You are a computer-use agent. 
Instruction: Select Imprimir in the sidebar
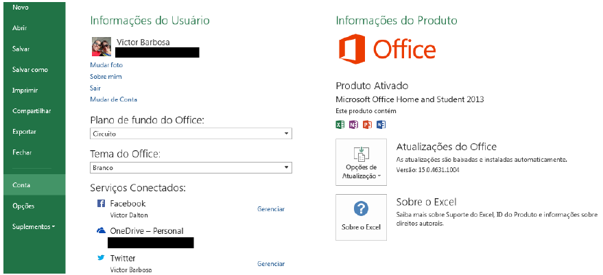click(25, 90)
